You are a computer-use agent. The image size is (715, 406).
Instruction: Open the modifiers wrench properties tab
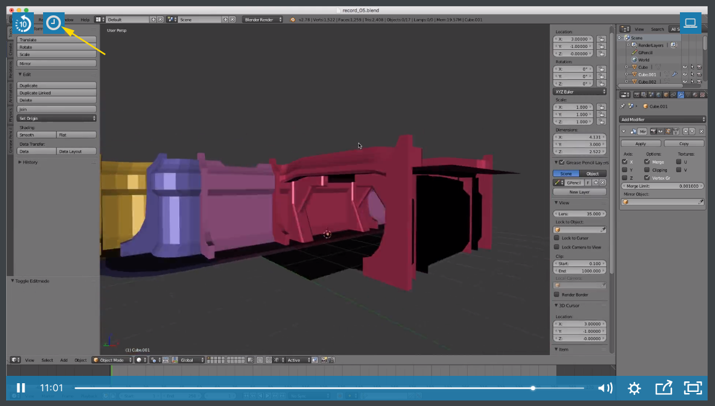(x=681, y=95)
